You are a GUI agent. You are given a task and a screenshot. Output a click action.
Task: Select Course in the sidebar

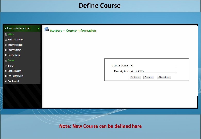[11, 60]
